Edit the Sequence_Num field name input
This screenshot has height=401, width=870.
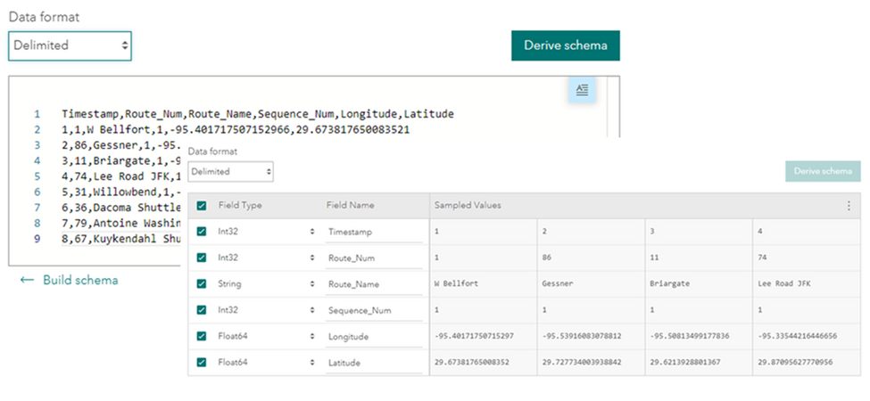(373, 310)
